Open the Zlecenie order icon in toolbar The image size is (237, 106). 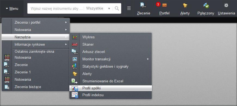tap(143, 5)
